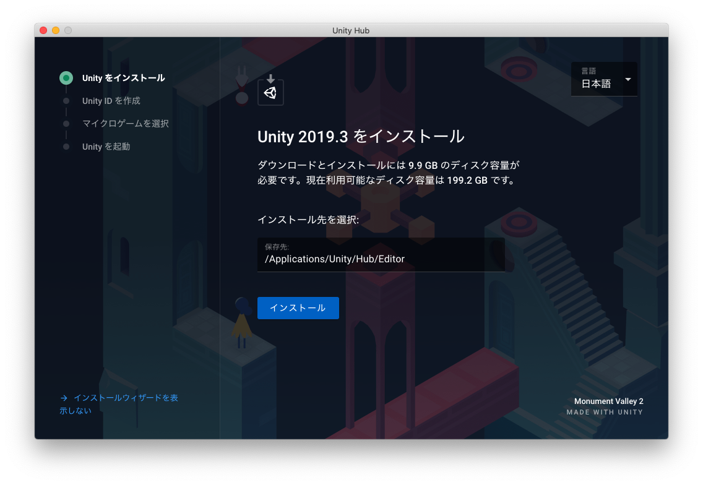The width and height of the screenshot is (703, 485).
Task: Click the MADE WITH UNITY caption
Action: [605, 413]
